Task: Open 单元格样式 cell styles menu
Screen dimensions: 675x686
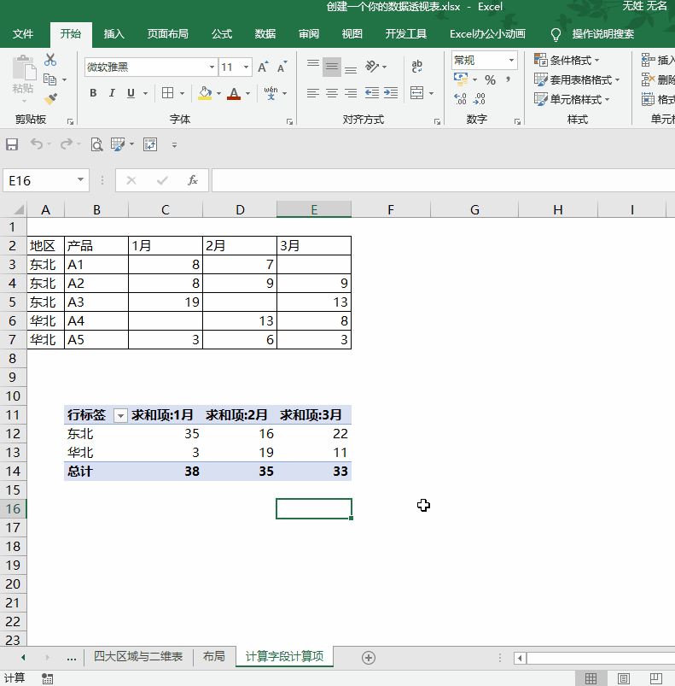Action: tap(572, 99)
